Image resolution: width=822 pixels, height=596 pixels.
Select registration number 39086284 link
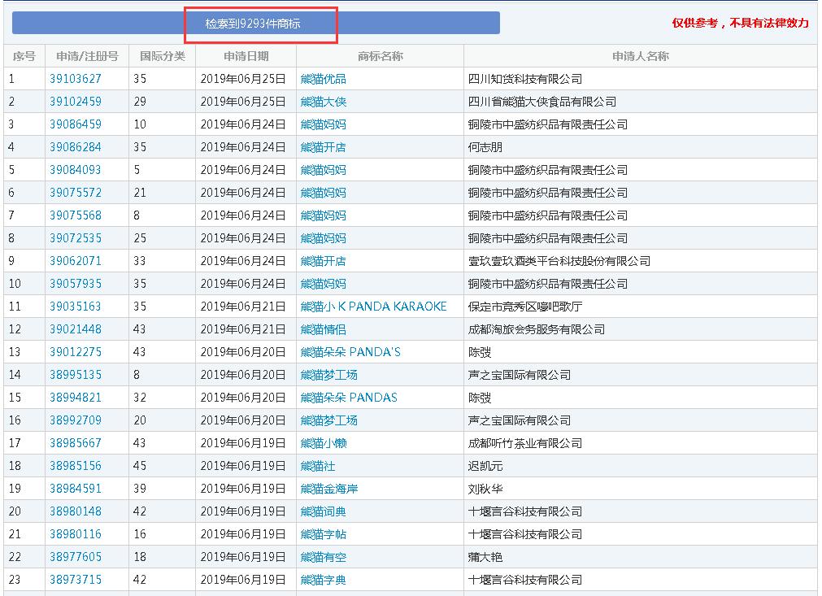pos(76,147)
